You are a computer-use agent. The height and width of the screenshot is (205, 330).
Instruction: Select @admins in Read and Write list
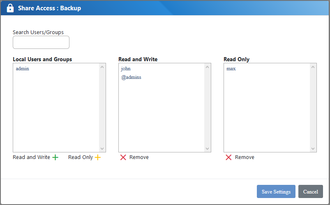click(131, 77)
